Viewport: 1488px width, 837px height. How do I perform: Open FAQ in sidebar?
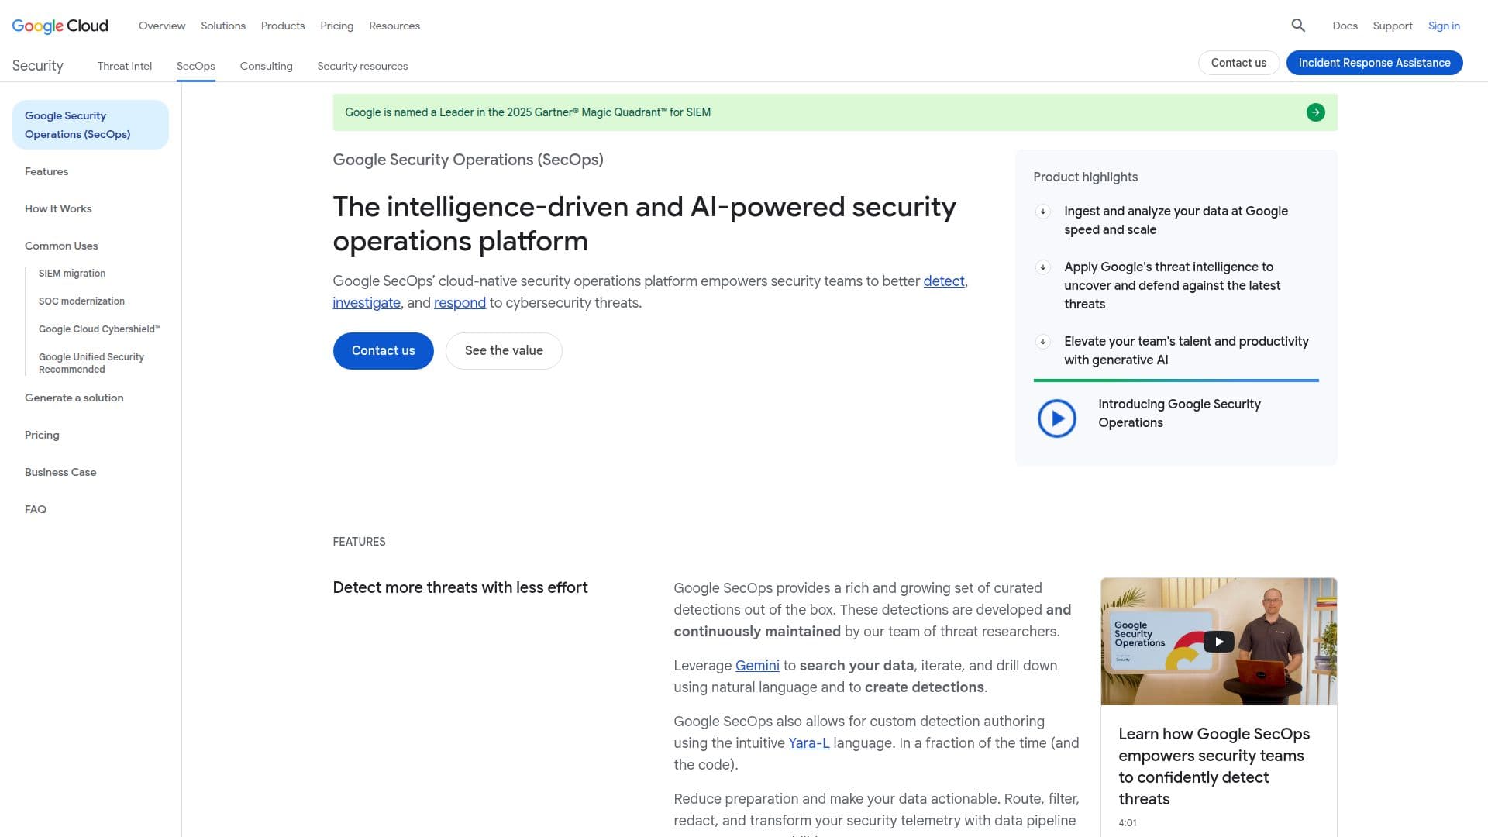[x=36, y=509]
